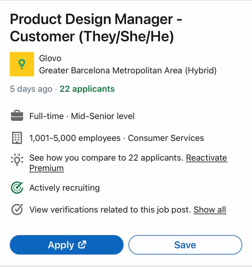This screenshot has height=267, width=252.
Task: Click the lightbulb insights icon
Action: coord(17,159)
